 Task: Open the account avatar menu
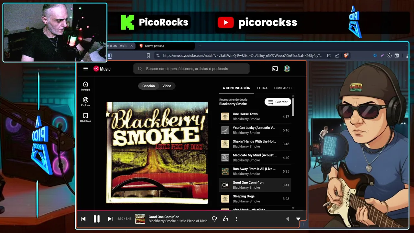tap(287, 69)
